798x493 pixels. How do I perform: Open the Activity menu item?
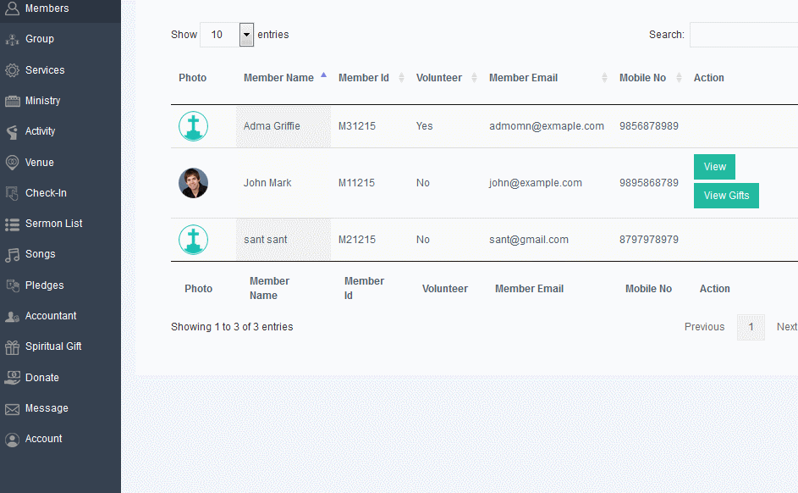point(41,131)
